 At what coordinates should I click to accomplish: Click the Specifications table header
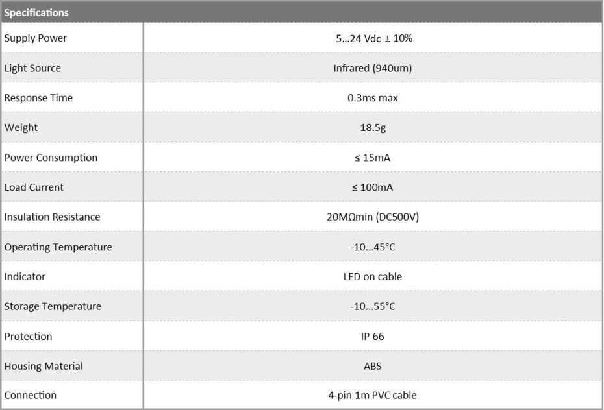pyautogui.click(x=36, y=12)
